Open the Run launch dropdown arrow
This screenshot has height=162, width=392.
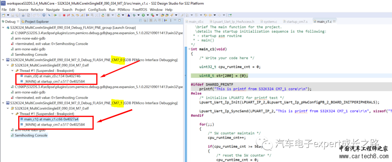pos(148,15)
